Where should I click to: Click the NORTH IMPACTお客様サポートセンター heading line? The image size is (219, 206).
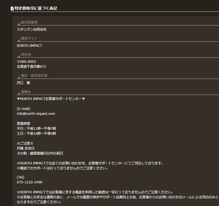(x=51, y=99)
